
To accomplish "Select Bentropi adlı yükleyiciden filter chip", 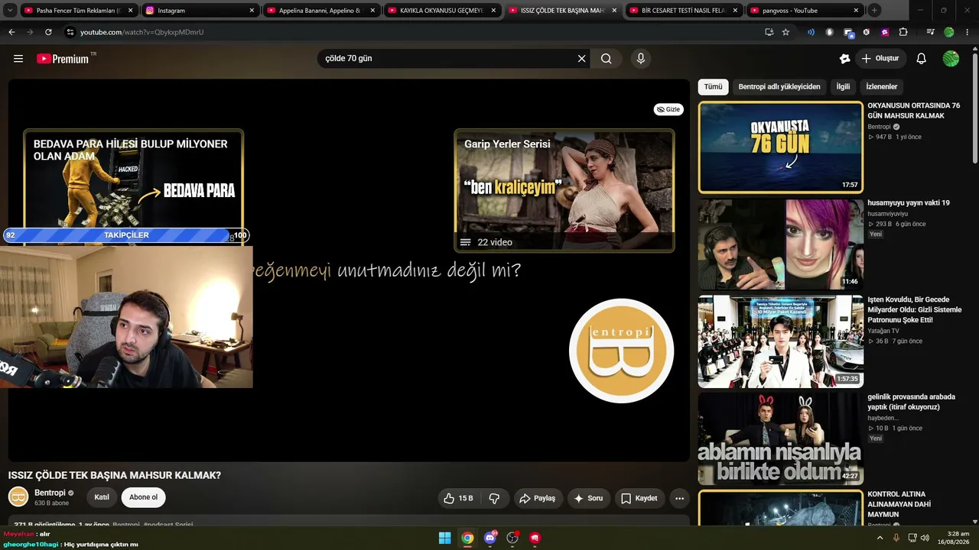I will [779, 87].
